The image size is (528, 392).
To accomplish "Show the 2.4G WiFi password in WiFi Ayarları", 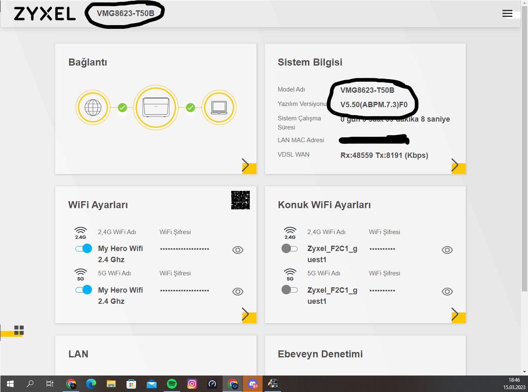I will pyautogui.click(x=238, y=250).
